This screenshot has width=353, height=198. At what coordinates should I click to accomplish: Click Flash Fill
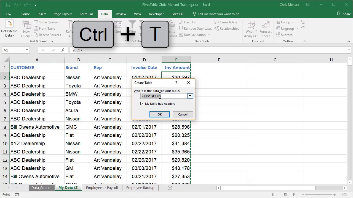188,22
